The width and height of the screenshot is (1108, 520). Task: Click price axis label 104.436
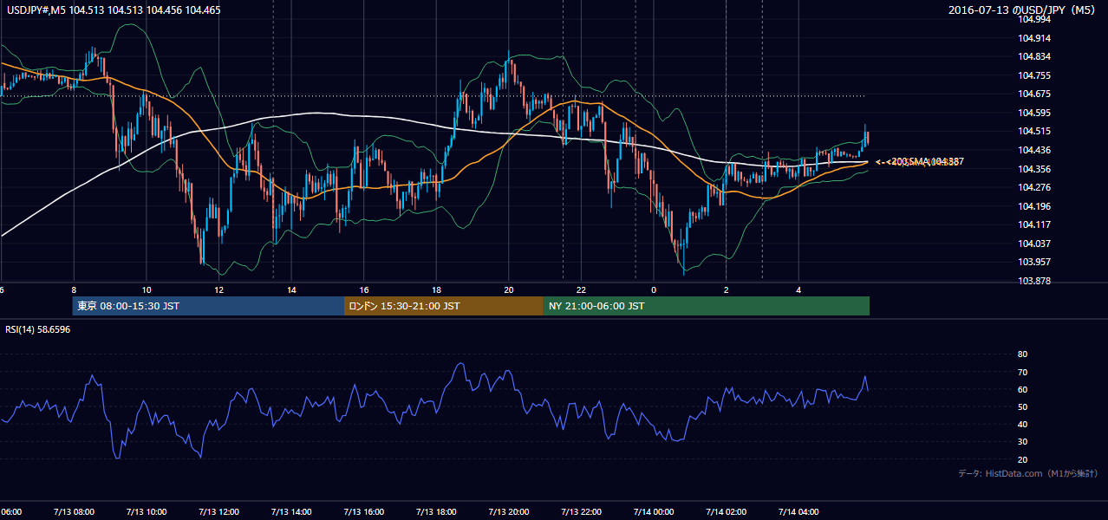click(x=1033, y=150)
